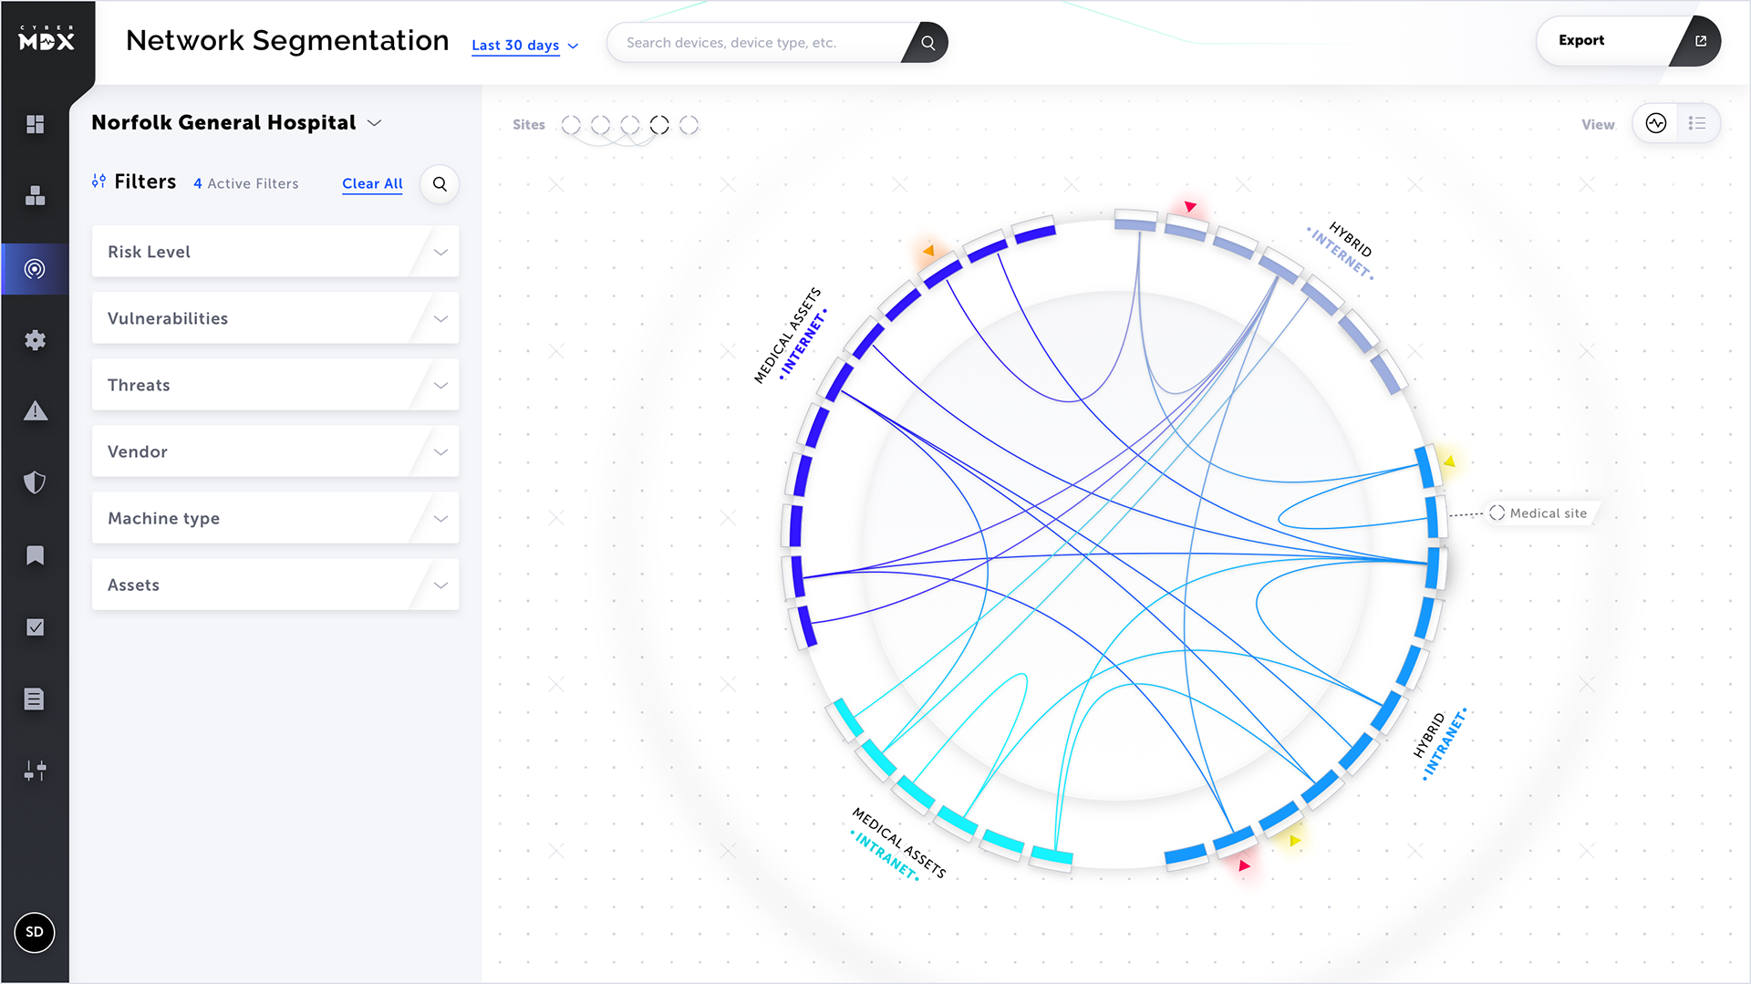Click the CyberMDX logo
The width and height of the screenshot is (1751, 984).
coord(47,39)
